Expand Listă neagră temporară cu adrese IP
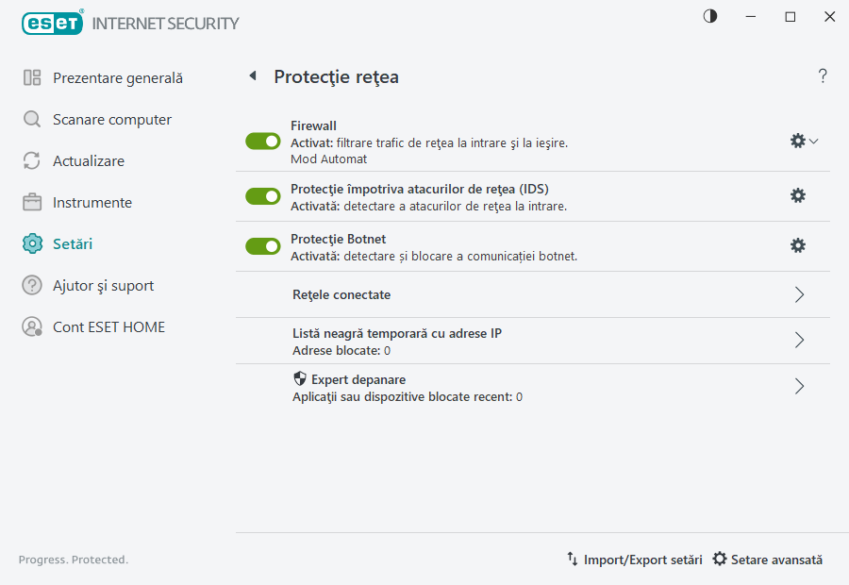The image size is (849, 585). 799,341
